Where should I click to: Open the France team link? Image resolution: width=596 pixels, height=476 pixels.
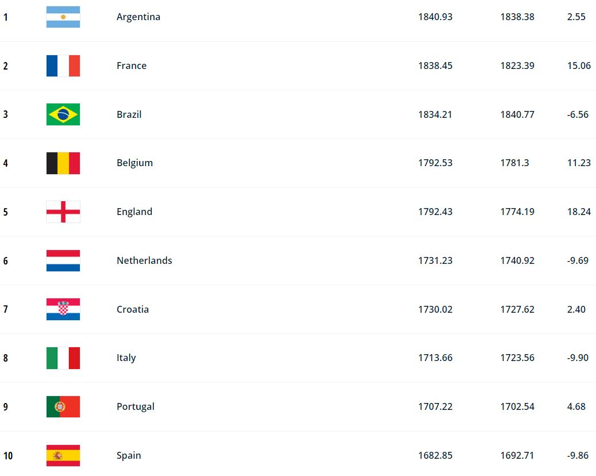(x=132, y=66)
